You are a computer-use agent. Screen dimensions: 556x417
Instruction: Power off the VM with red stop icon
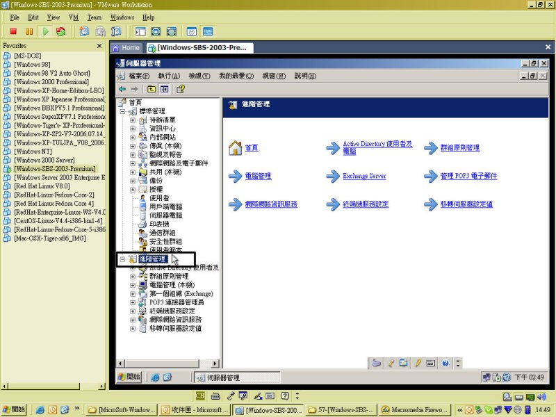(x=13, y=31)
